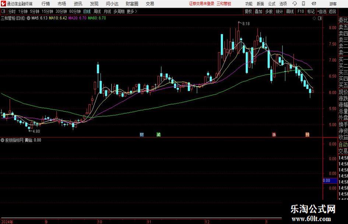The image size is (348, 224).
Task: Click the 三和管桩 stock name in title bar
Action: (x=224, y=4)
